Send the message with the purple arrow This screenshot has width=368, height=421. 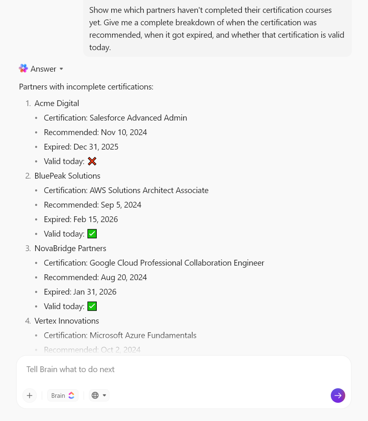point(338,395)
